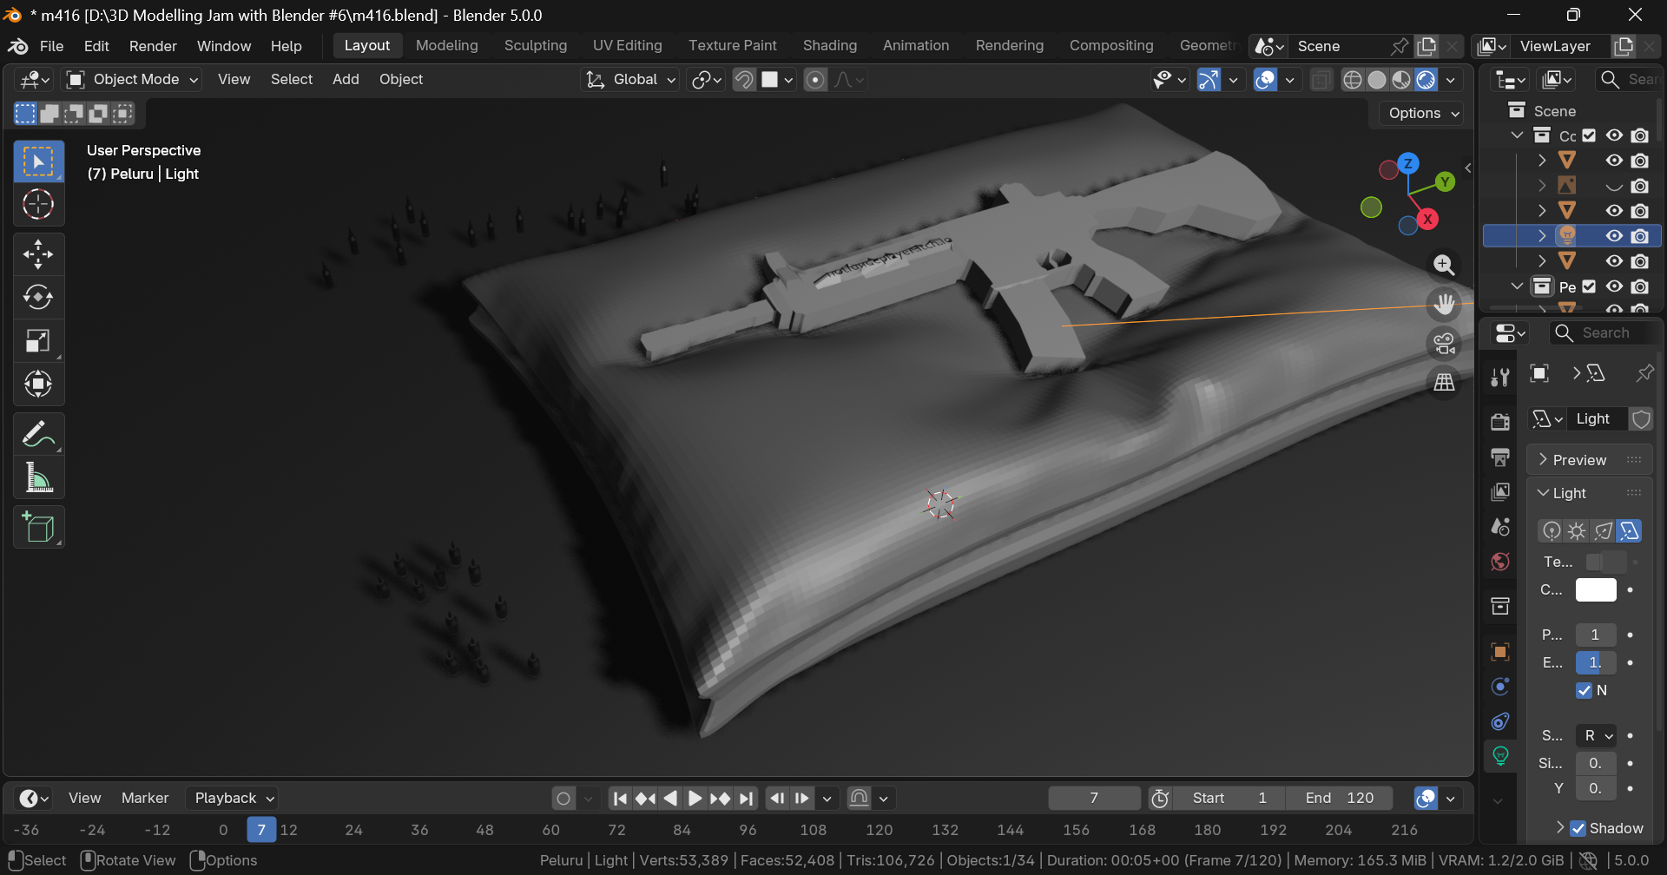Switch to material preview shading
Screen dimensions: 1667x875
(1400, 80)
